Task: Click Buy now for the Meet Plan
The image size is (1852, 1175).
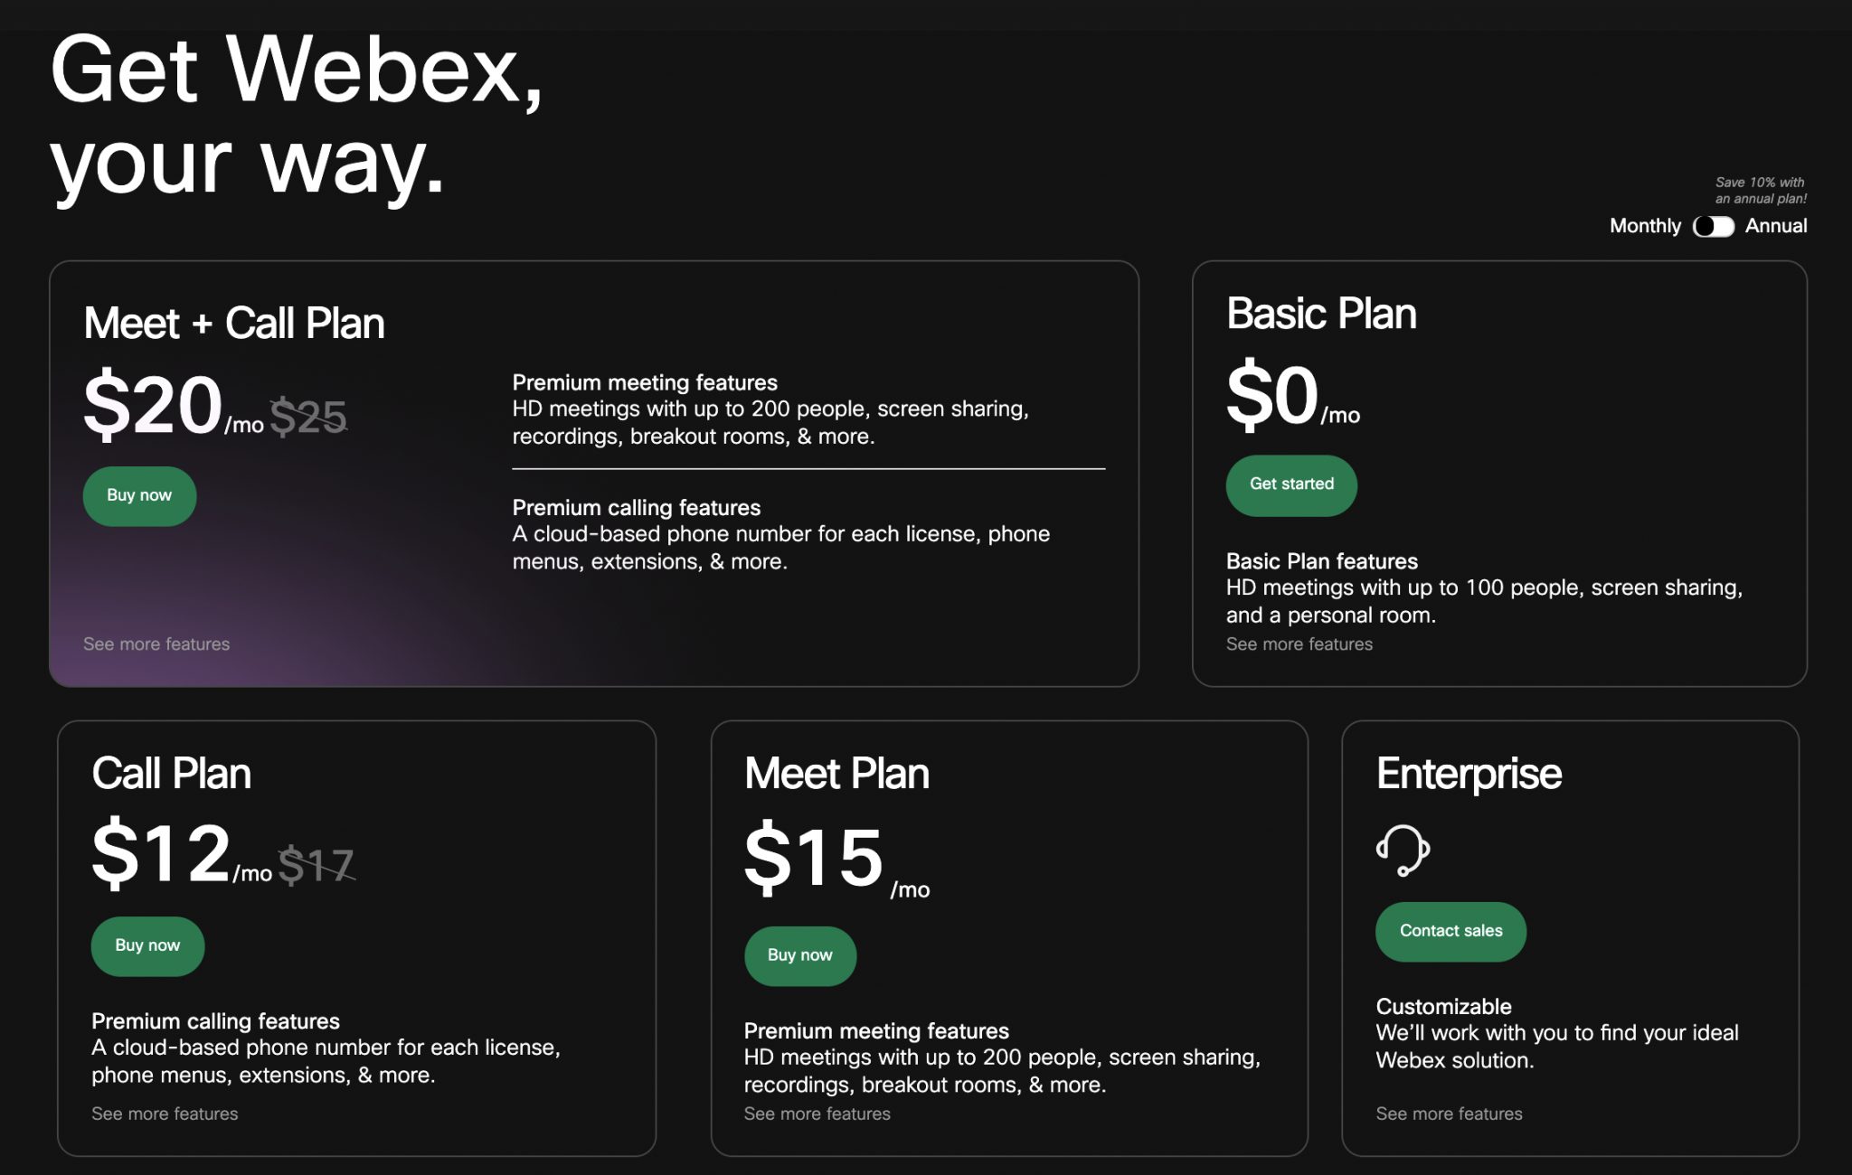Action: coord(799,955)
